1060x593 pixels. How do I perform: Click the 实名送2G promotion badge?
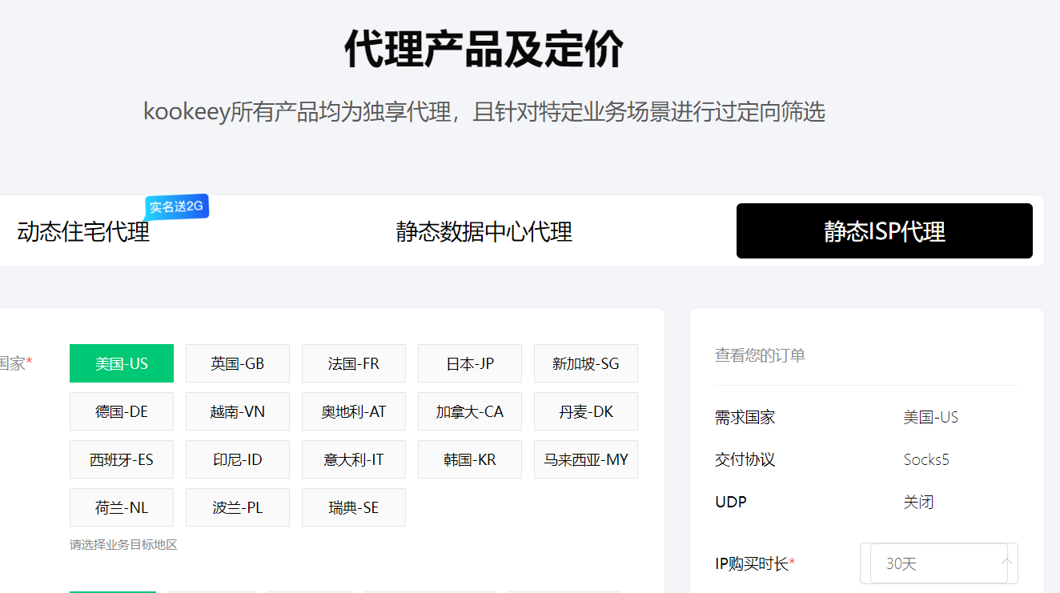coord(176,206)
